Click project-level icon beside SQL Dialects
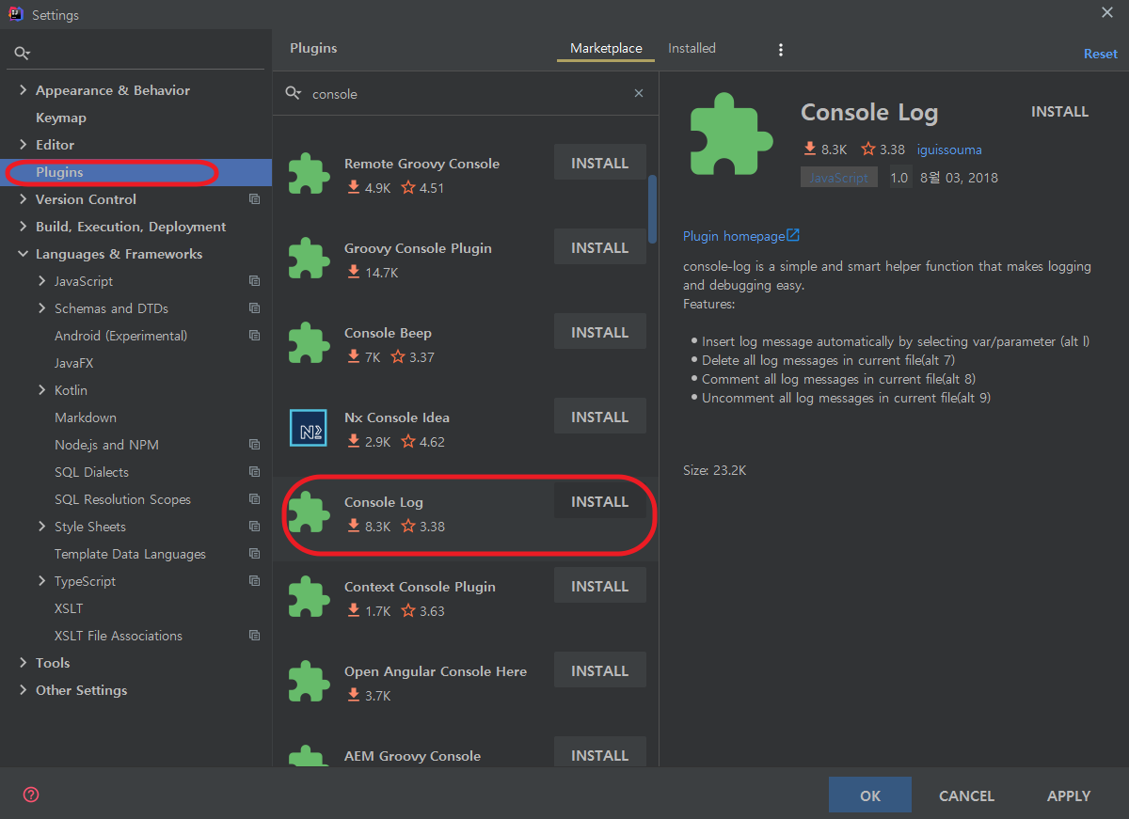The image size is (1129, 819). click(x=254, y=472)
